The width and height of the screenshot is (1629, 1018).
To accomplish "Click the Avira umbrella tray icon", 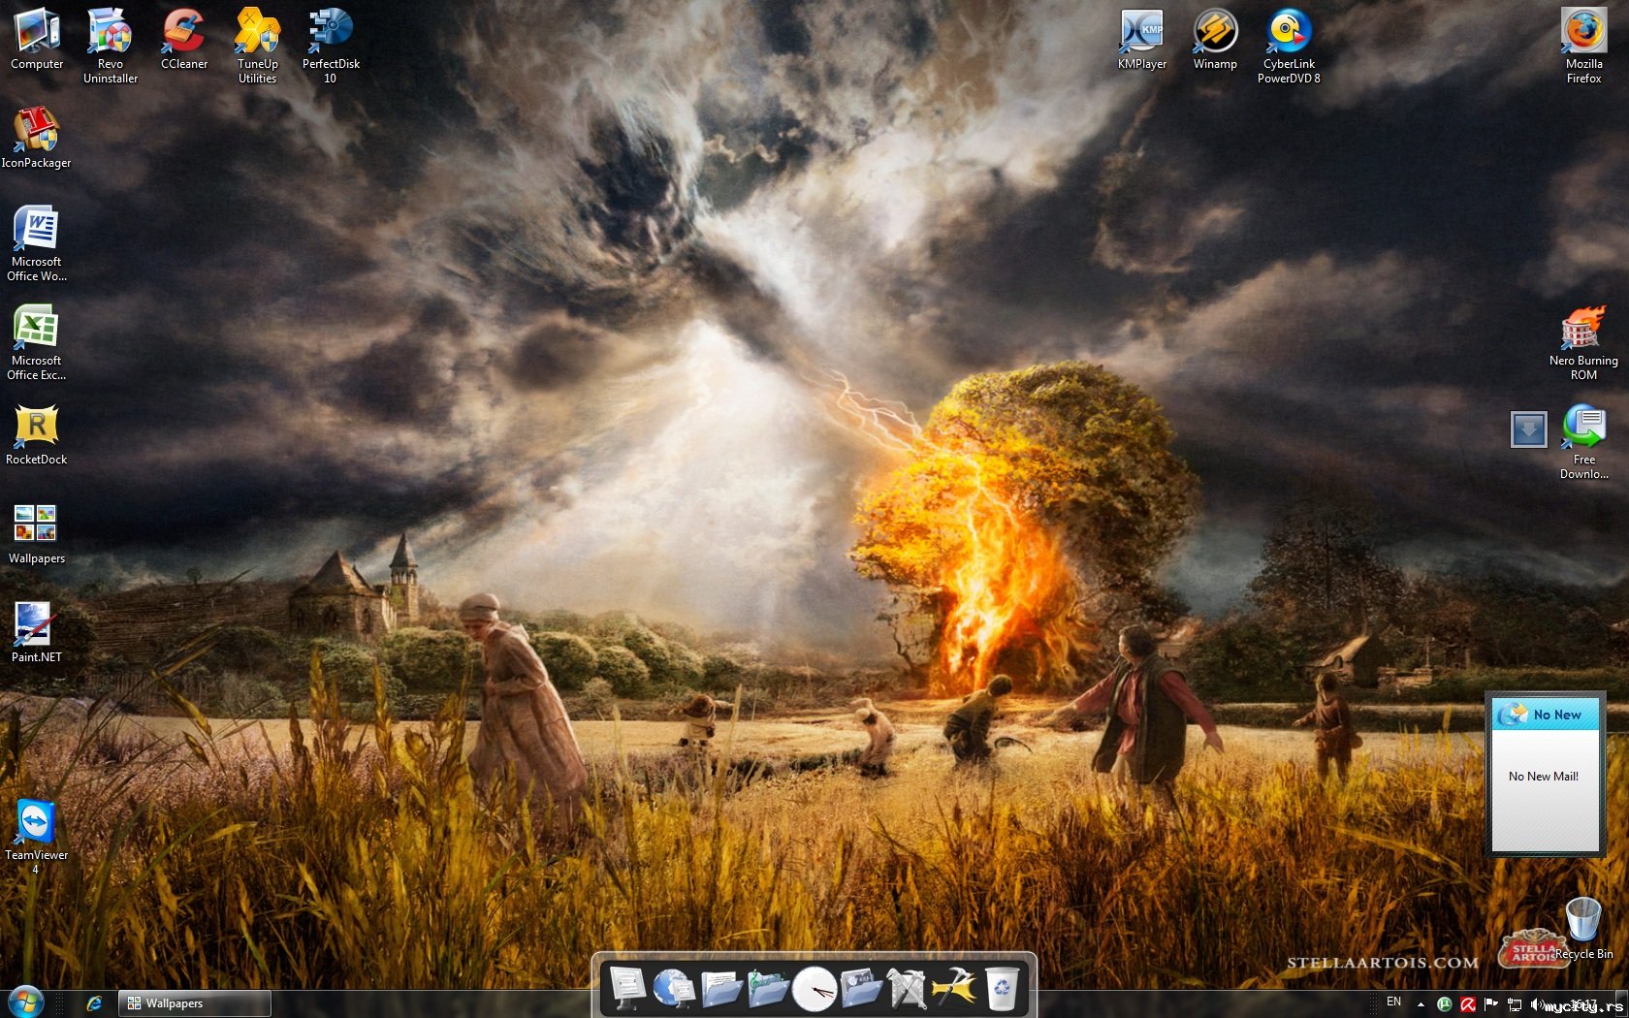I will pos(1468,1004).
